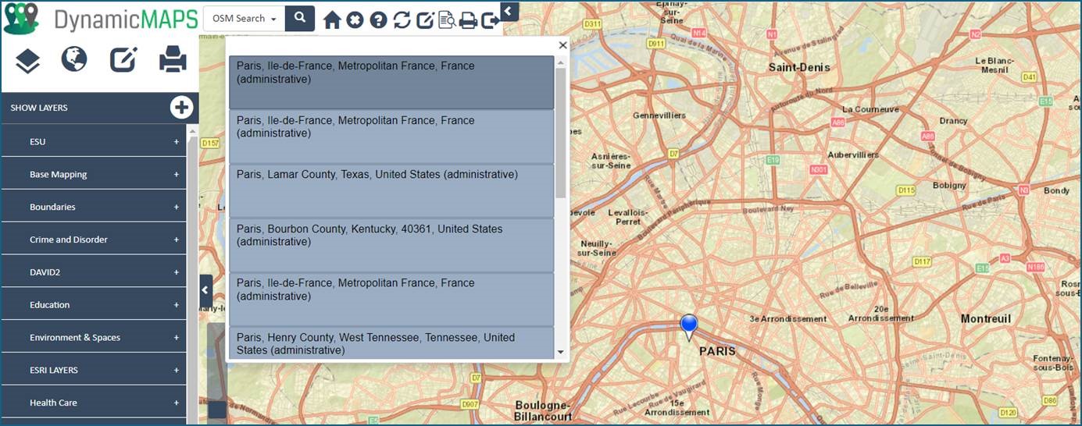Click 20e Arrondissement label on map
1082x426 pixels.
point(880,314)
